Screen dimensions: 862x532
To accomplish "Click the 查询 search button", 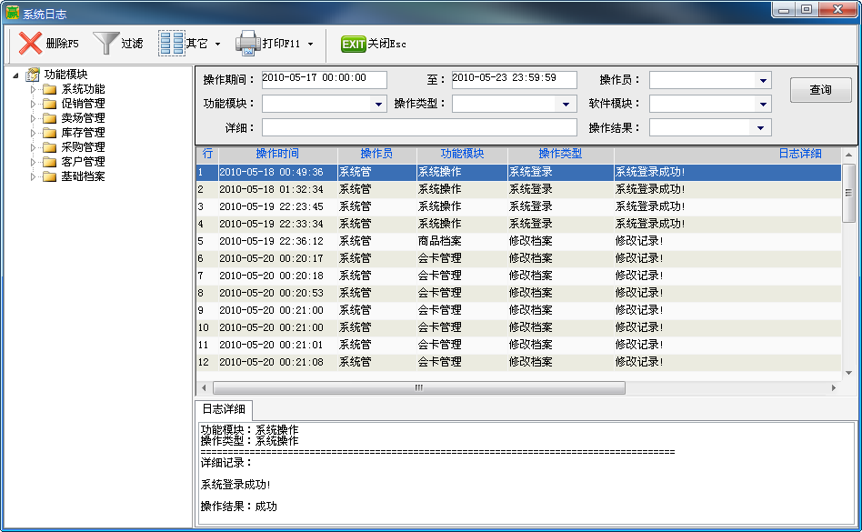I will 820,90.
